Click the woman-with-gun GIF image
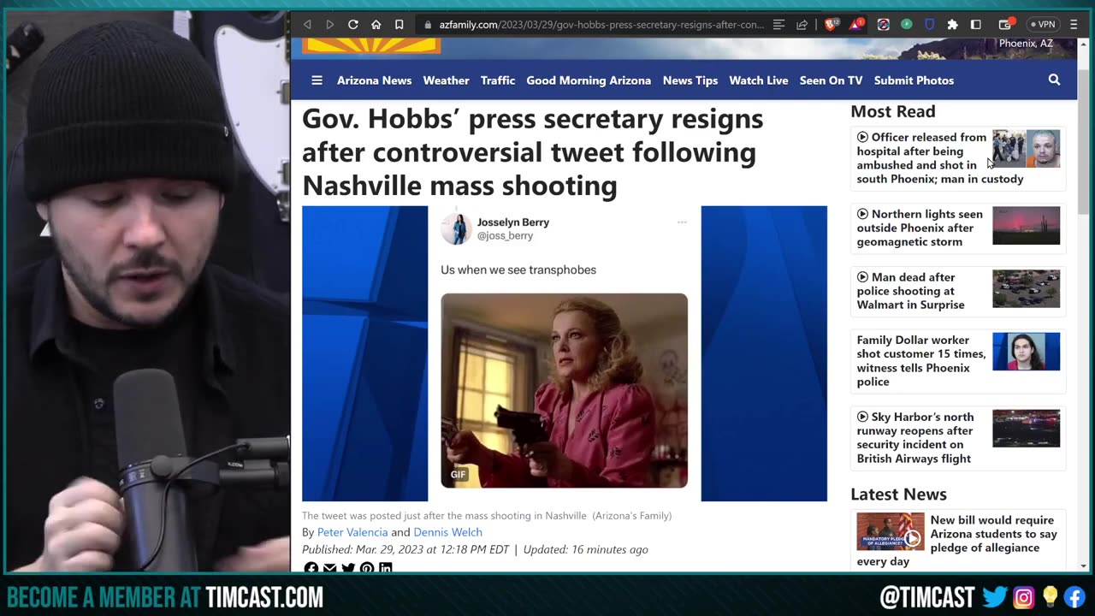This screenshot has height=616, width=1095. pyautogui.click(x=564, y=391)
